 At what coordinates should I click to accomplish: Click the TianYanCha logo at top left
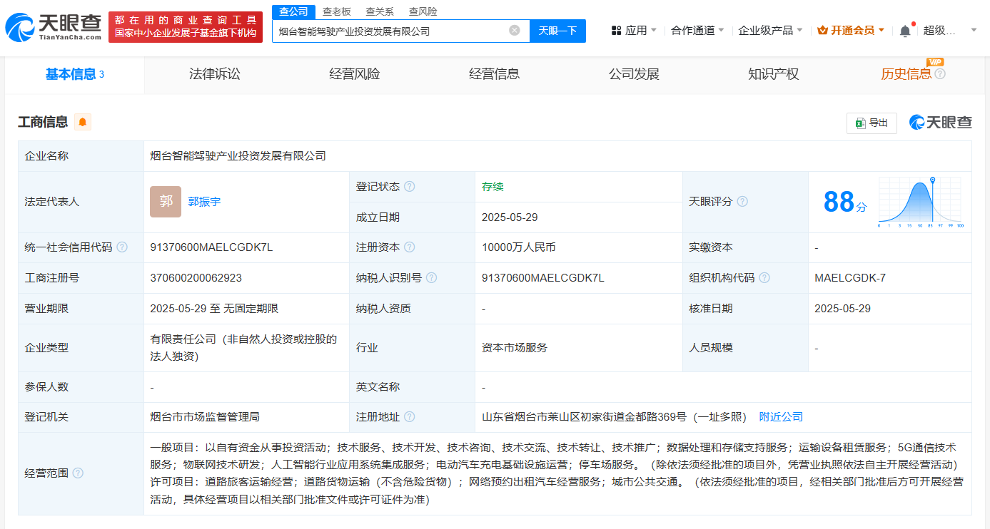pyautogui.click(x=54, y=27)
